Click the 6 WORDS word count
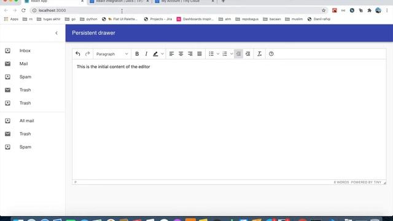The image size is (393, 221). 341,182
